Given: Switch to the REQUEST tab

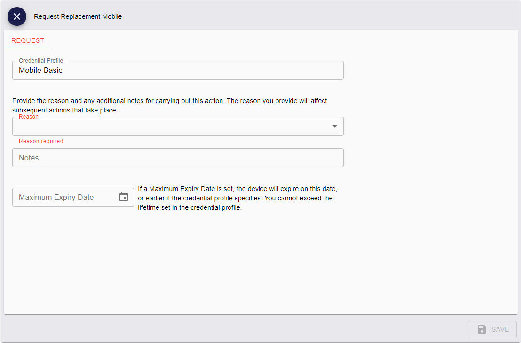Looking at the screenshot, I should click(x=28, y=40).
